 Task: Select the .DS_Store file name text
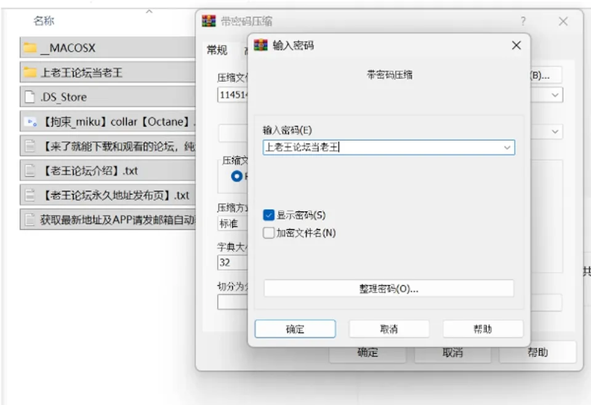pos(63,97)
